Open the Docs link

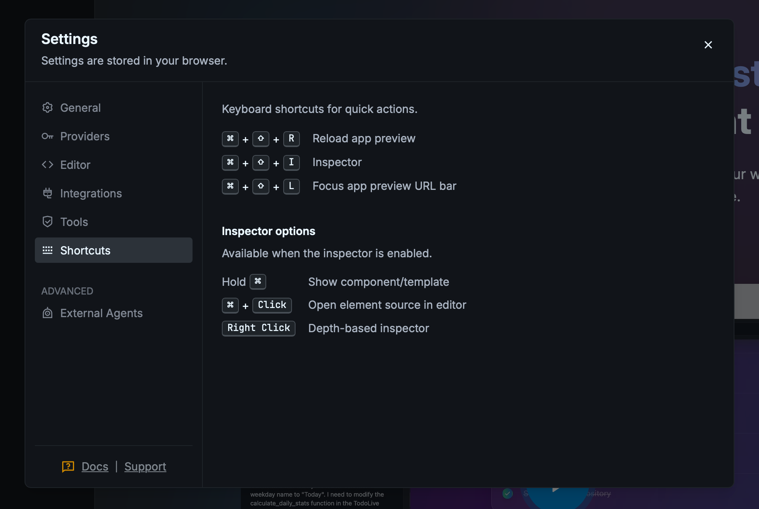point(95,467)
